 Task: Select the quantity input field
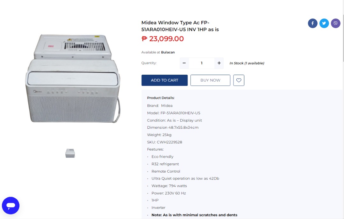click(202, 63)
